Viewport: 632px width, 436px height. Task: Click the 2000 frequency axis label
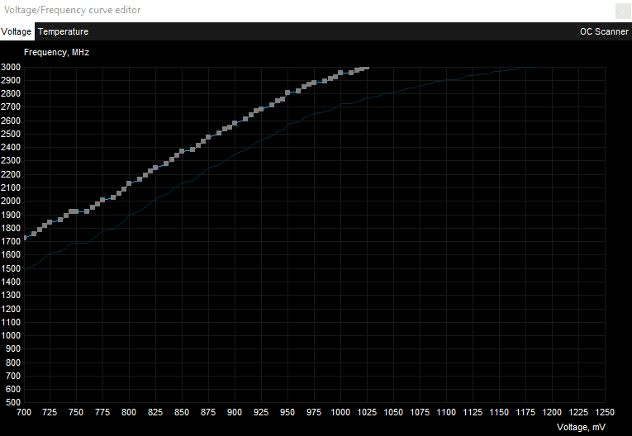11,201
